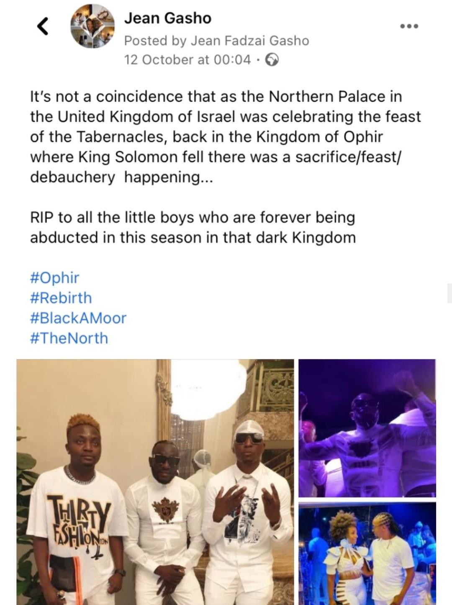Open the large photo of three men
Viewport: 452px width, 605px height.
(155, 481)
